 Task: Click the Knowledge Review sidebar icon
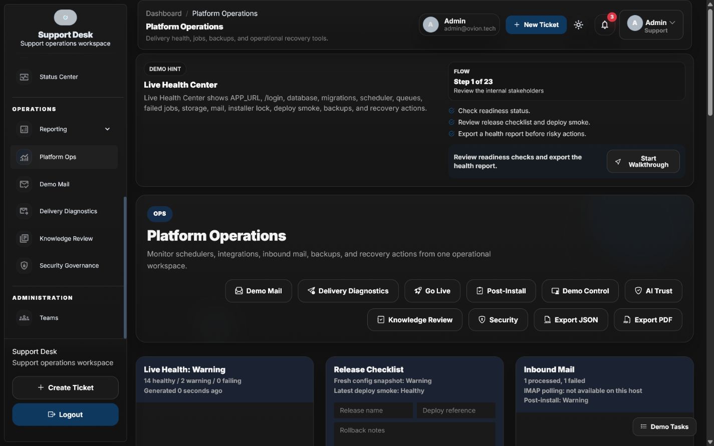click(24, 239)
